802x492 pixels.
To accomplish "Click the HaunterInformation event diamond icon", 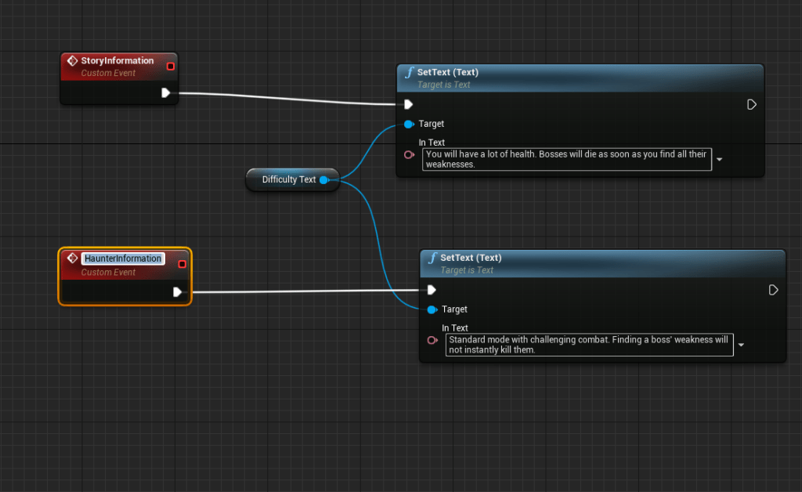I will pos(73,259).
